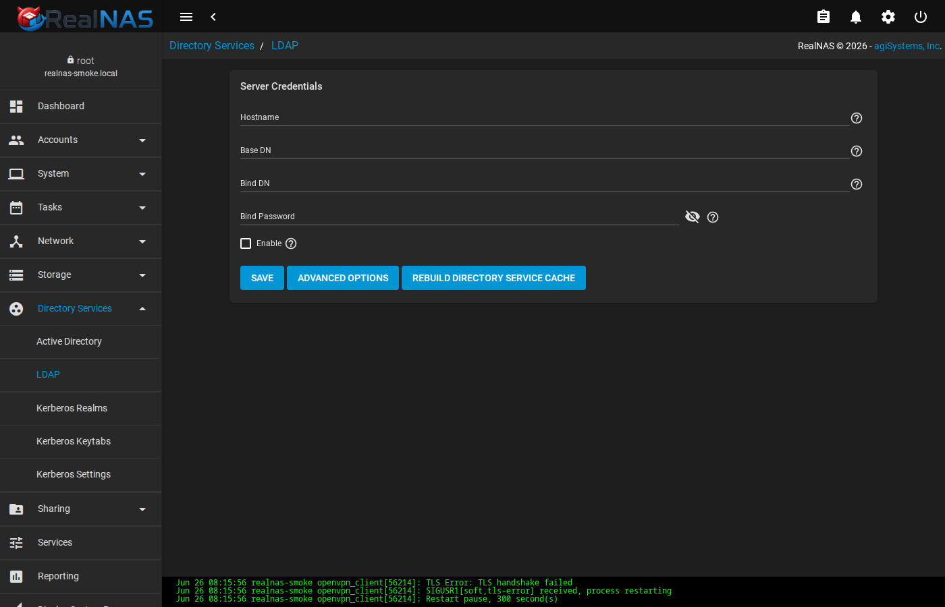Click LDAP breadcrumb link
Viewport: 945px width, 607px height.
pos(285,46)
